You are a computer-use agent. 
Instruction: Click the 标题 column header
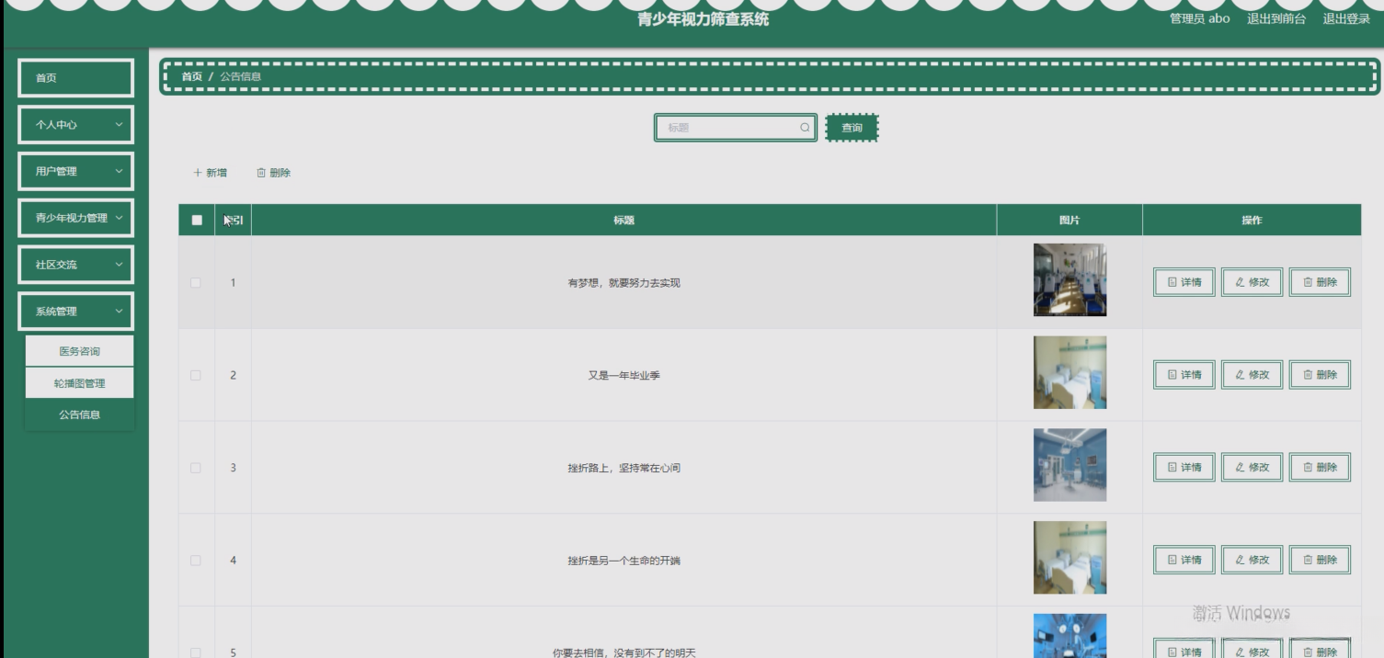click(623, 221)
